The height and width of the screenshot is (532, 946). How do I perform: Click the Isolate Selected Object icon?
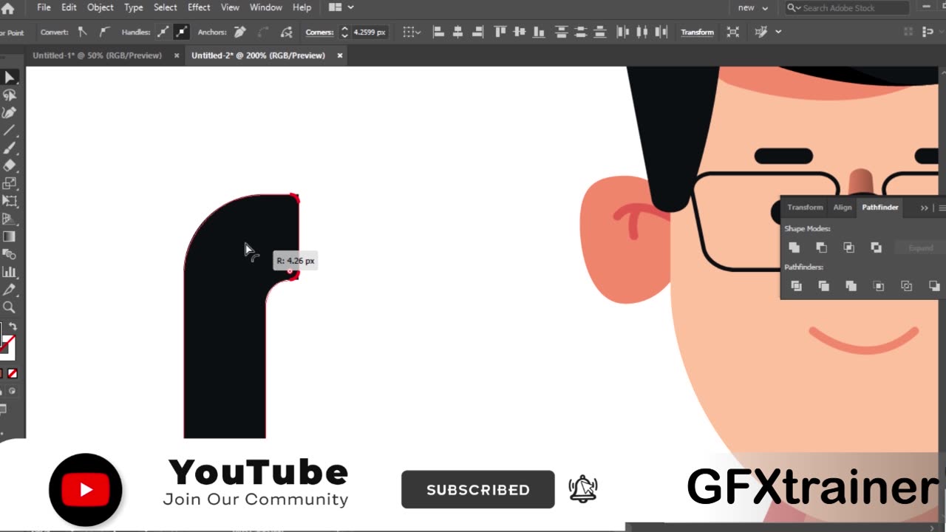pos(733,32)
